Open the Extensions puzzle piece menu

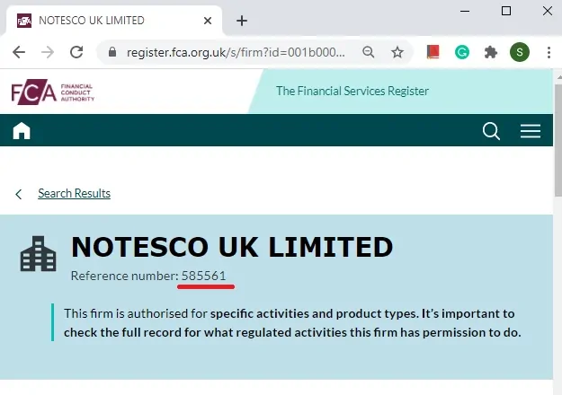click(x=491, y=52)
